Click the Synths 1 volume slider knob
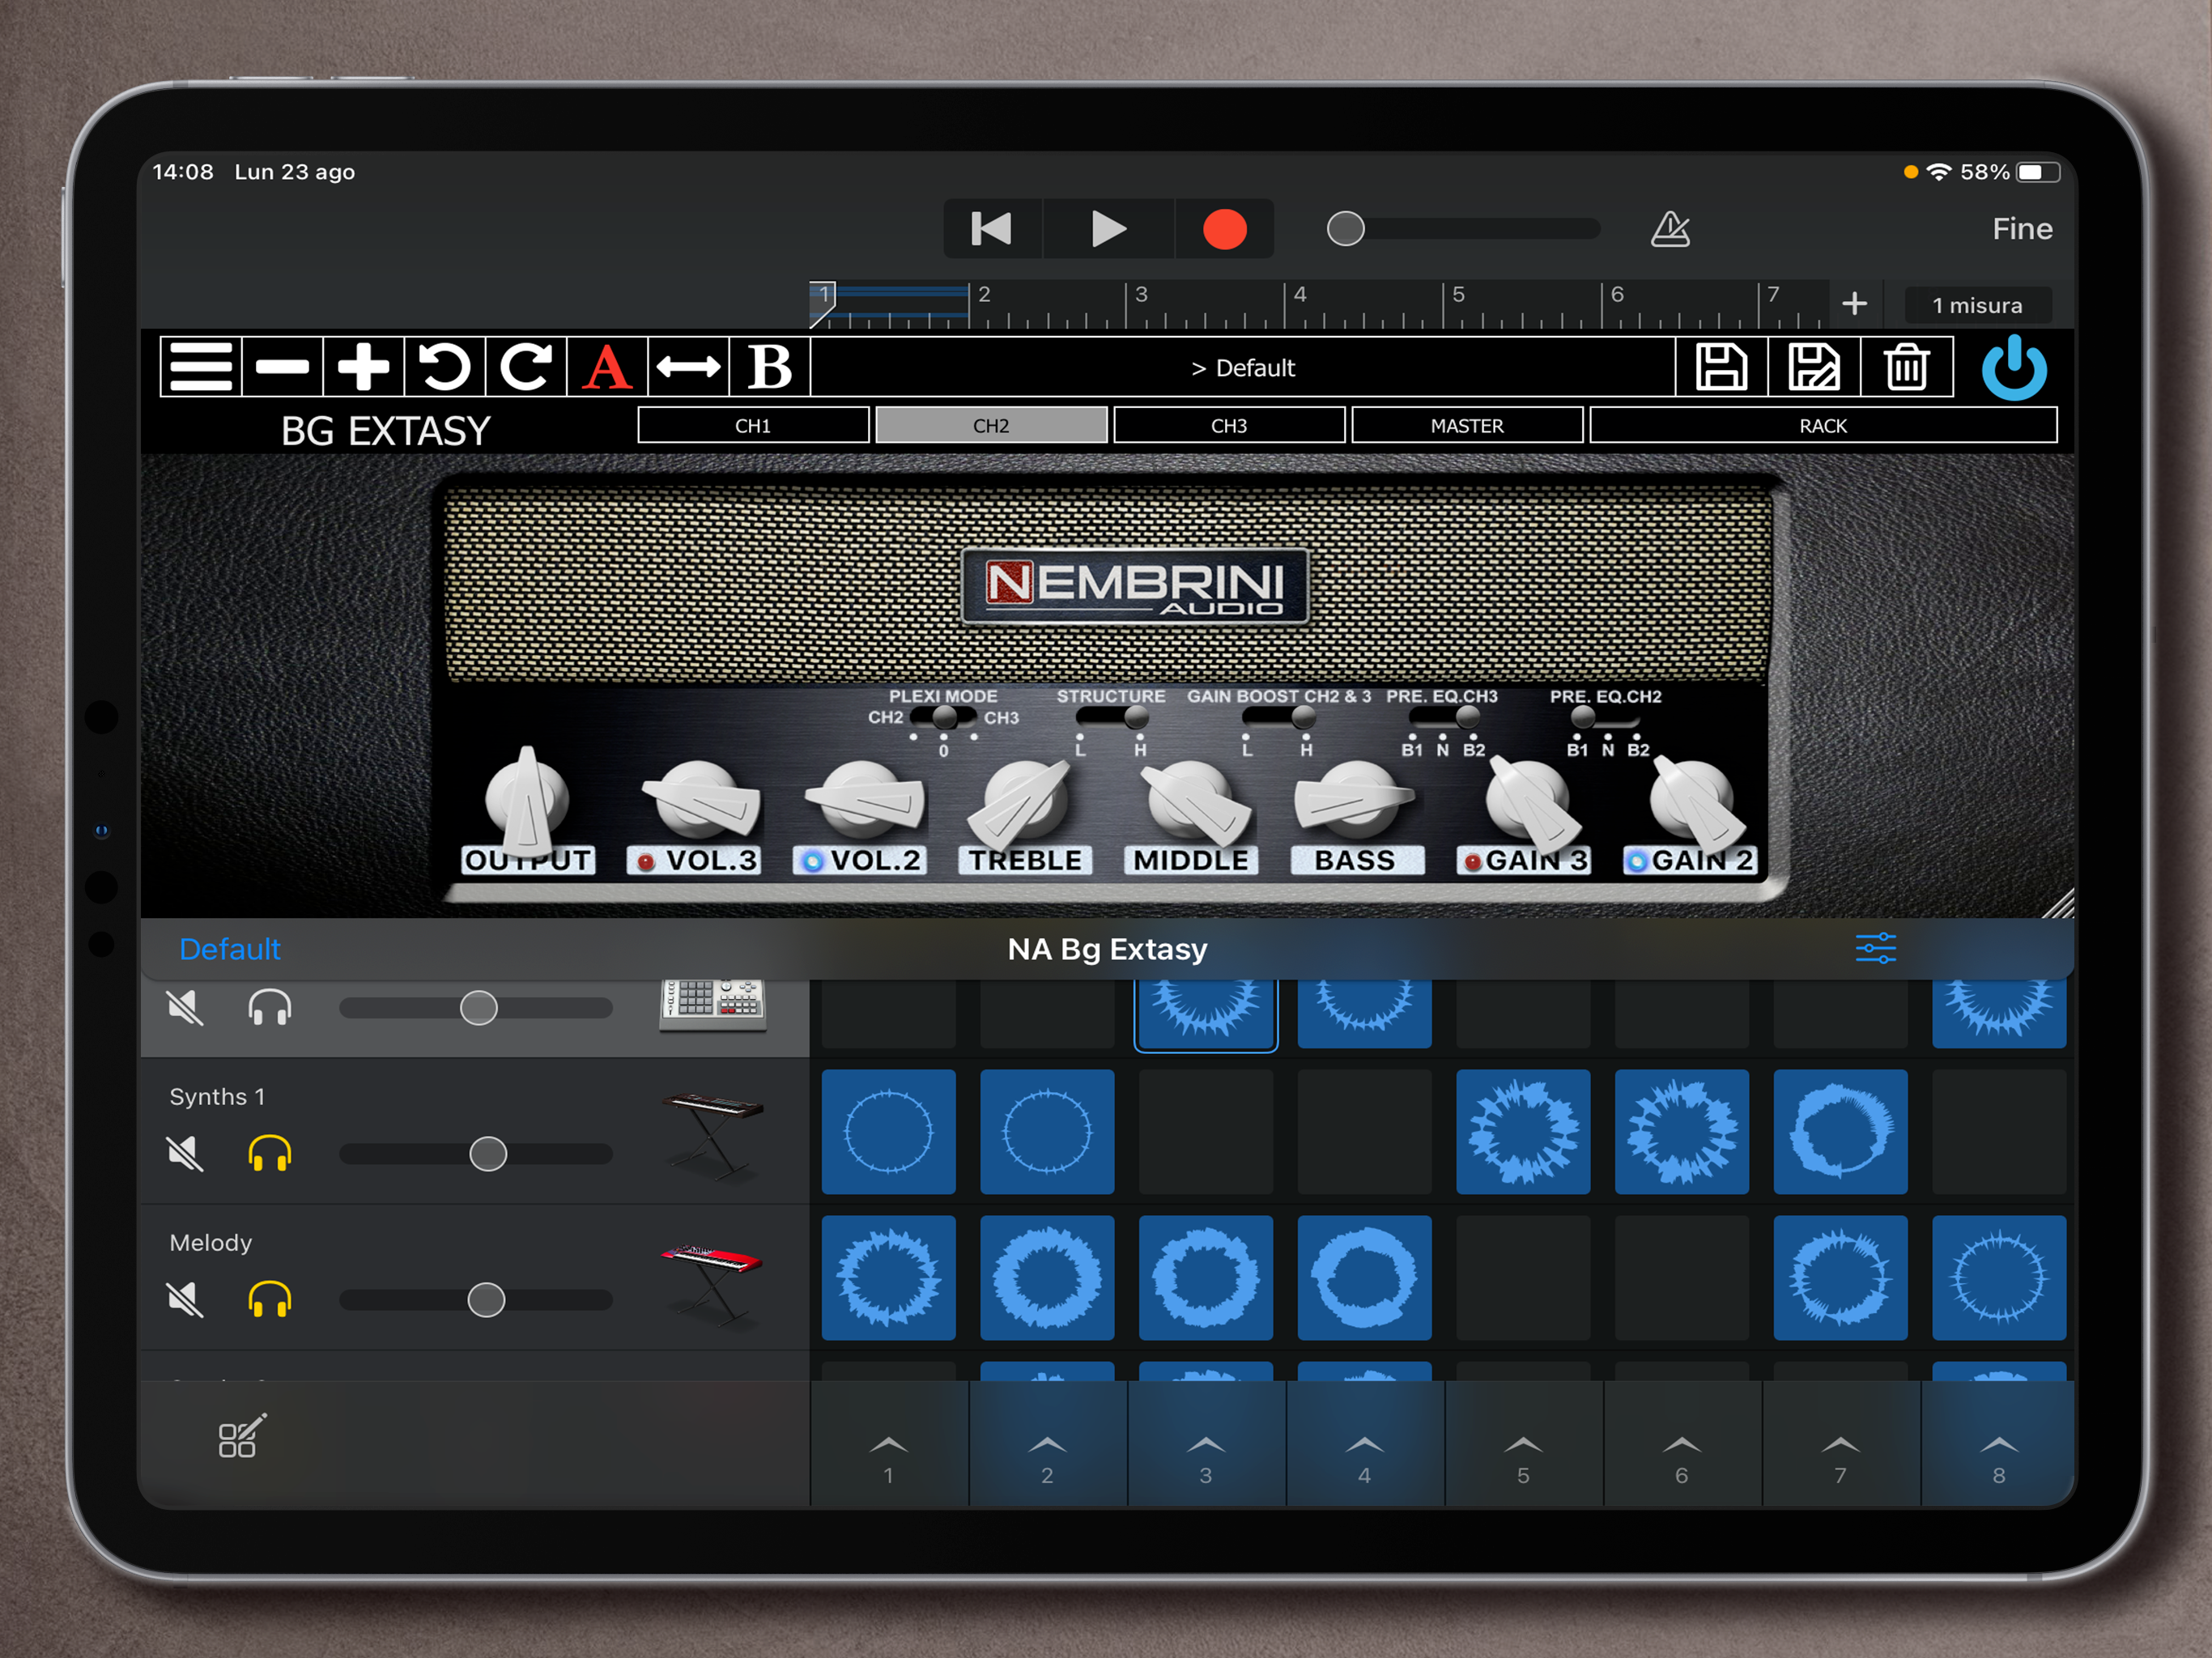Viewport: 2212px width, 1658px height. click(488, 1154)
